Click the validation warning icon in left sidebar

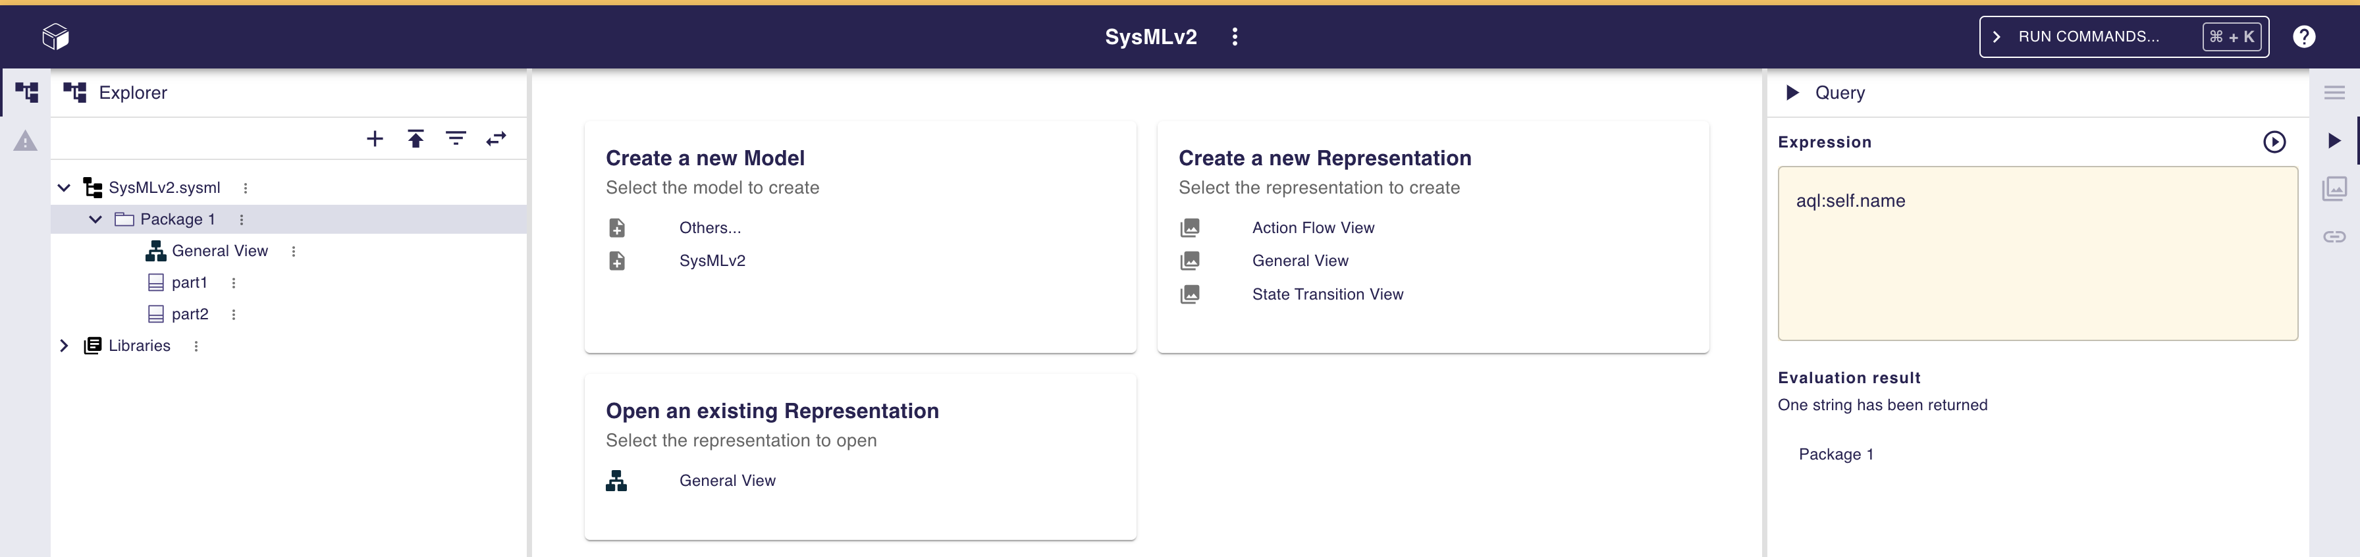26,141
